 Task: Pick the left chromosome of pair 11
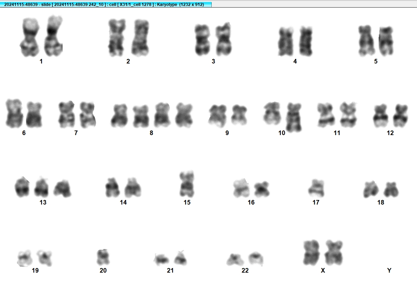(x=325, y=115)
